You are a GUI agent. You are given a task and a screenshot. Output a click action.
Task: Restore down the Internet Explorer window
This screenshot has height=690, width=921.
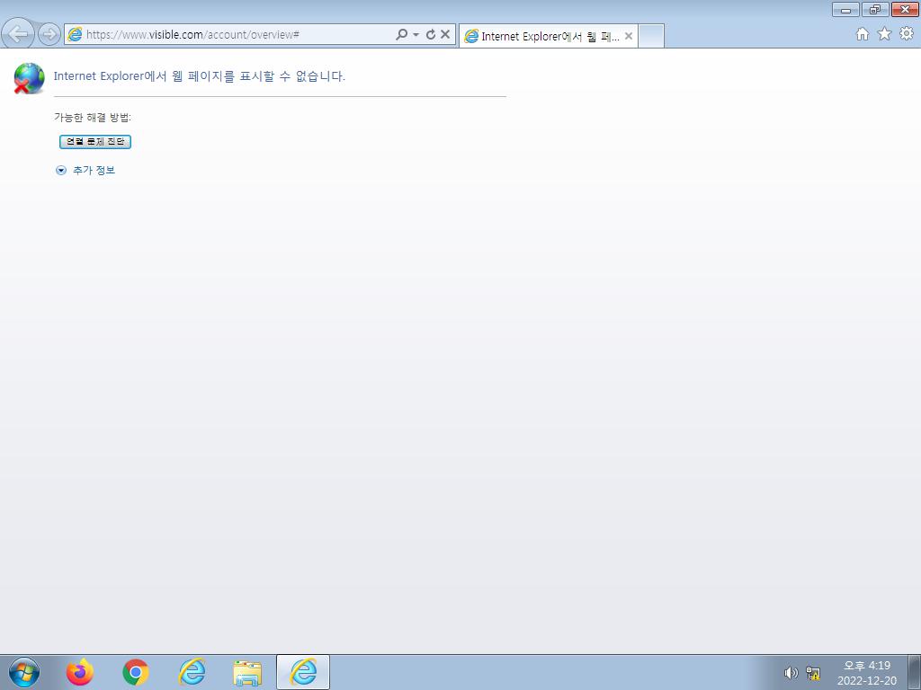[875, 9]
